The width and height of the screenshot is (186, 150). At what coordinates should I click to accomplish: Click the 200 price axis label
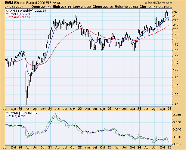pyautogui.click(x=175, y=29)
